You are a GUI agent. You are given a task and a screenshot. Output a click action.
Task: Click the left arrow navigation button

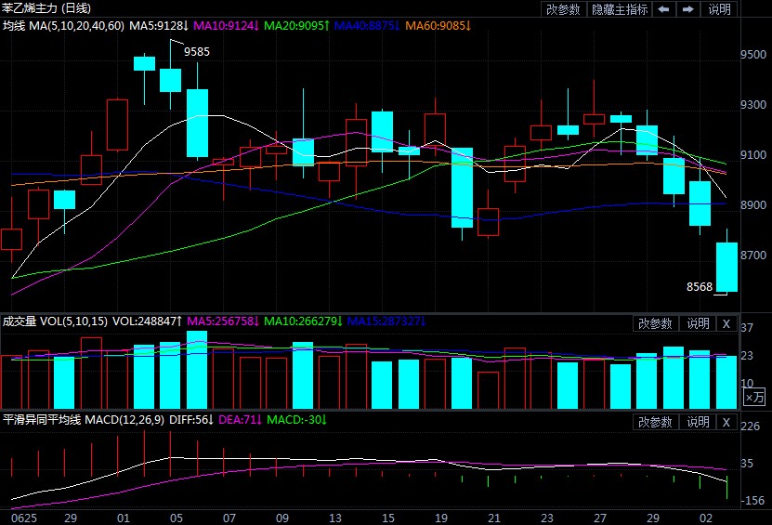664,9
